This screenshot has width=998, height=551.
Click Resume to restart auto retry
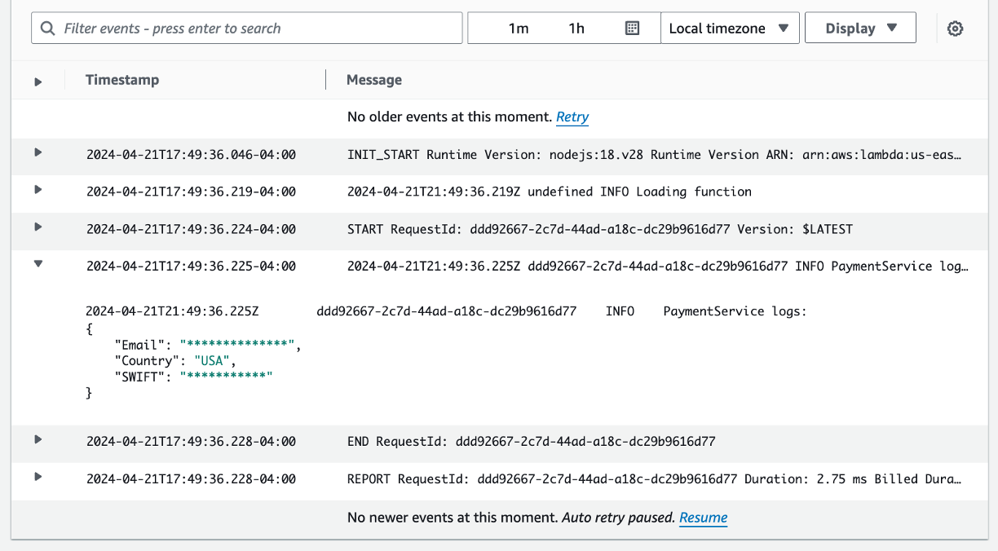(x=703, y=518)
